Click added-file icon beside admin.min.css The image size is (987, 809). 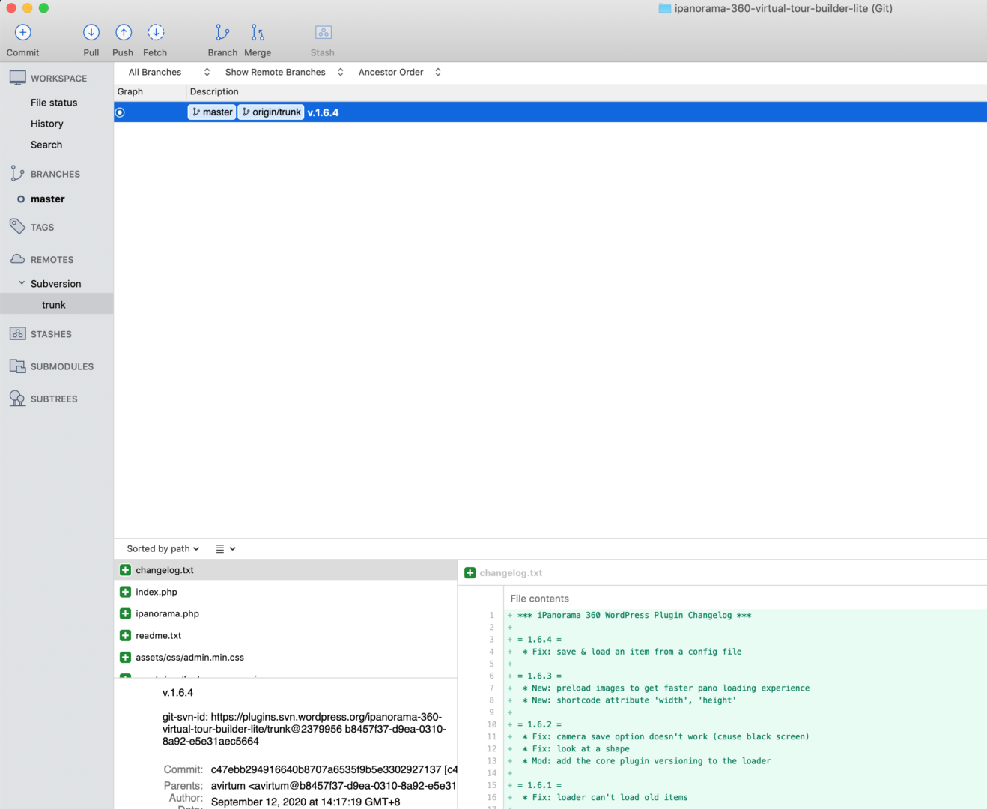pos(126,658)
